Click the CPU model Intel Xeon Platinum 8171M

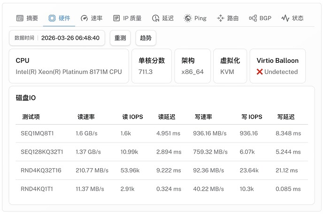coord(69,72)
